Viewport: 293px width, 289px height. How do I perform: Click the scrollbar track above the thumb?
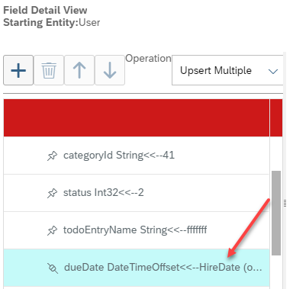(276, 154)
